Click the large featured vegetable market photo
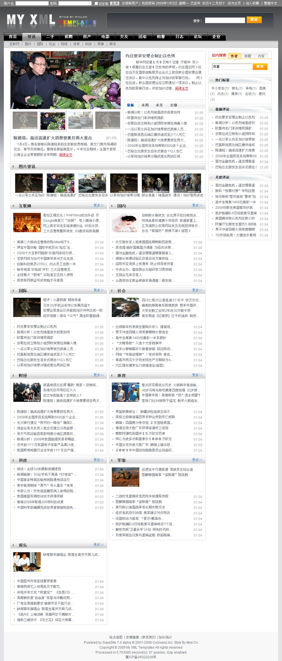The height and width of the screenshot is (661, 282). point(66,80)
